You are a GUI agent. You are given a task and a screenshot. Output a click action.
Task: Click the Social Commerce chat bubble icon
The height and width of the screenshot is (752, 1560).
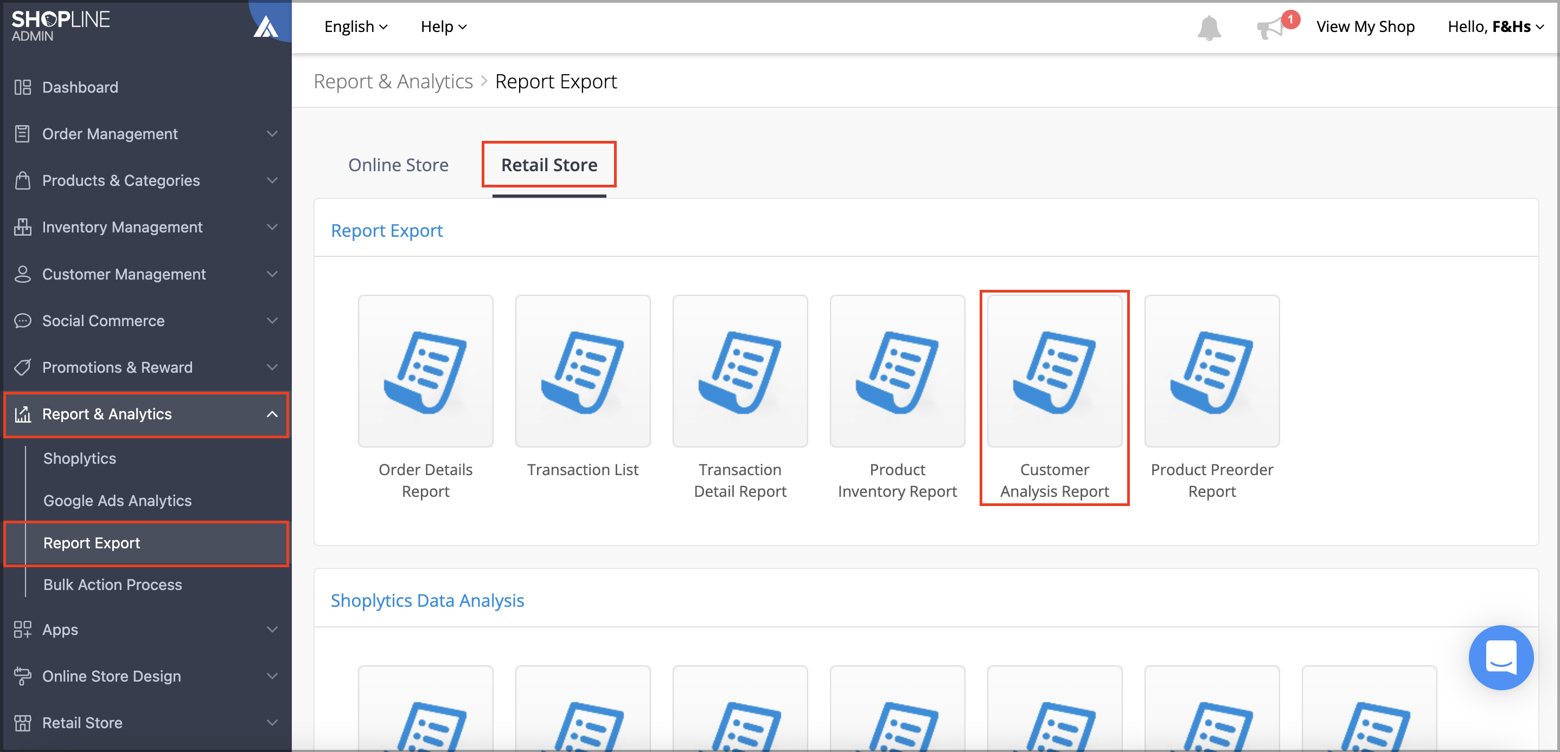pyautogui.click(x=22, y=321)
